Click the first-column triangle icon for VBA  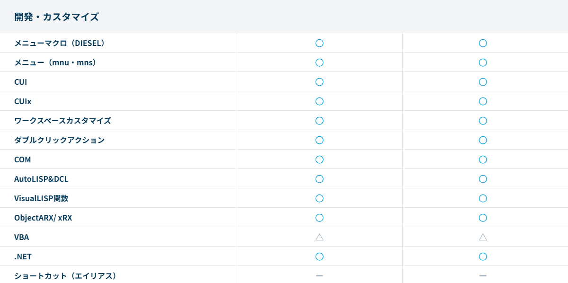[x=319, y=237]
